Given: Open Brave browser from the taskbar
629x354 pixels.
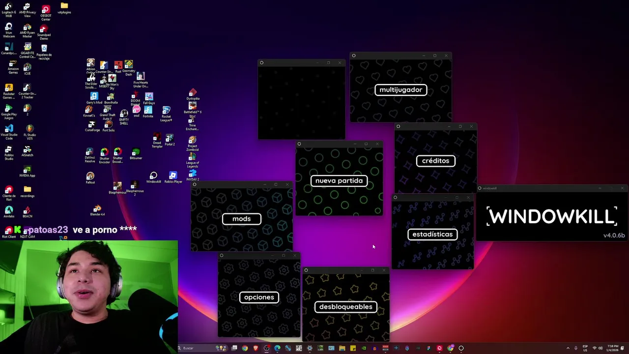Looking at the screenshot, I should point(256,348).
